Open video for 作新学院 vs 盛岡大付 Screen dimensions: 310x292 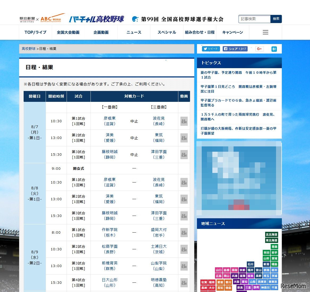point(184,233)
